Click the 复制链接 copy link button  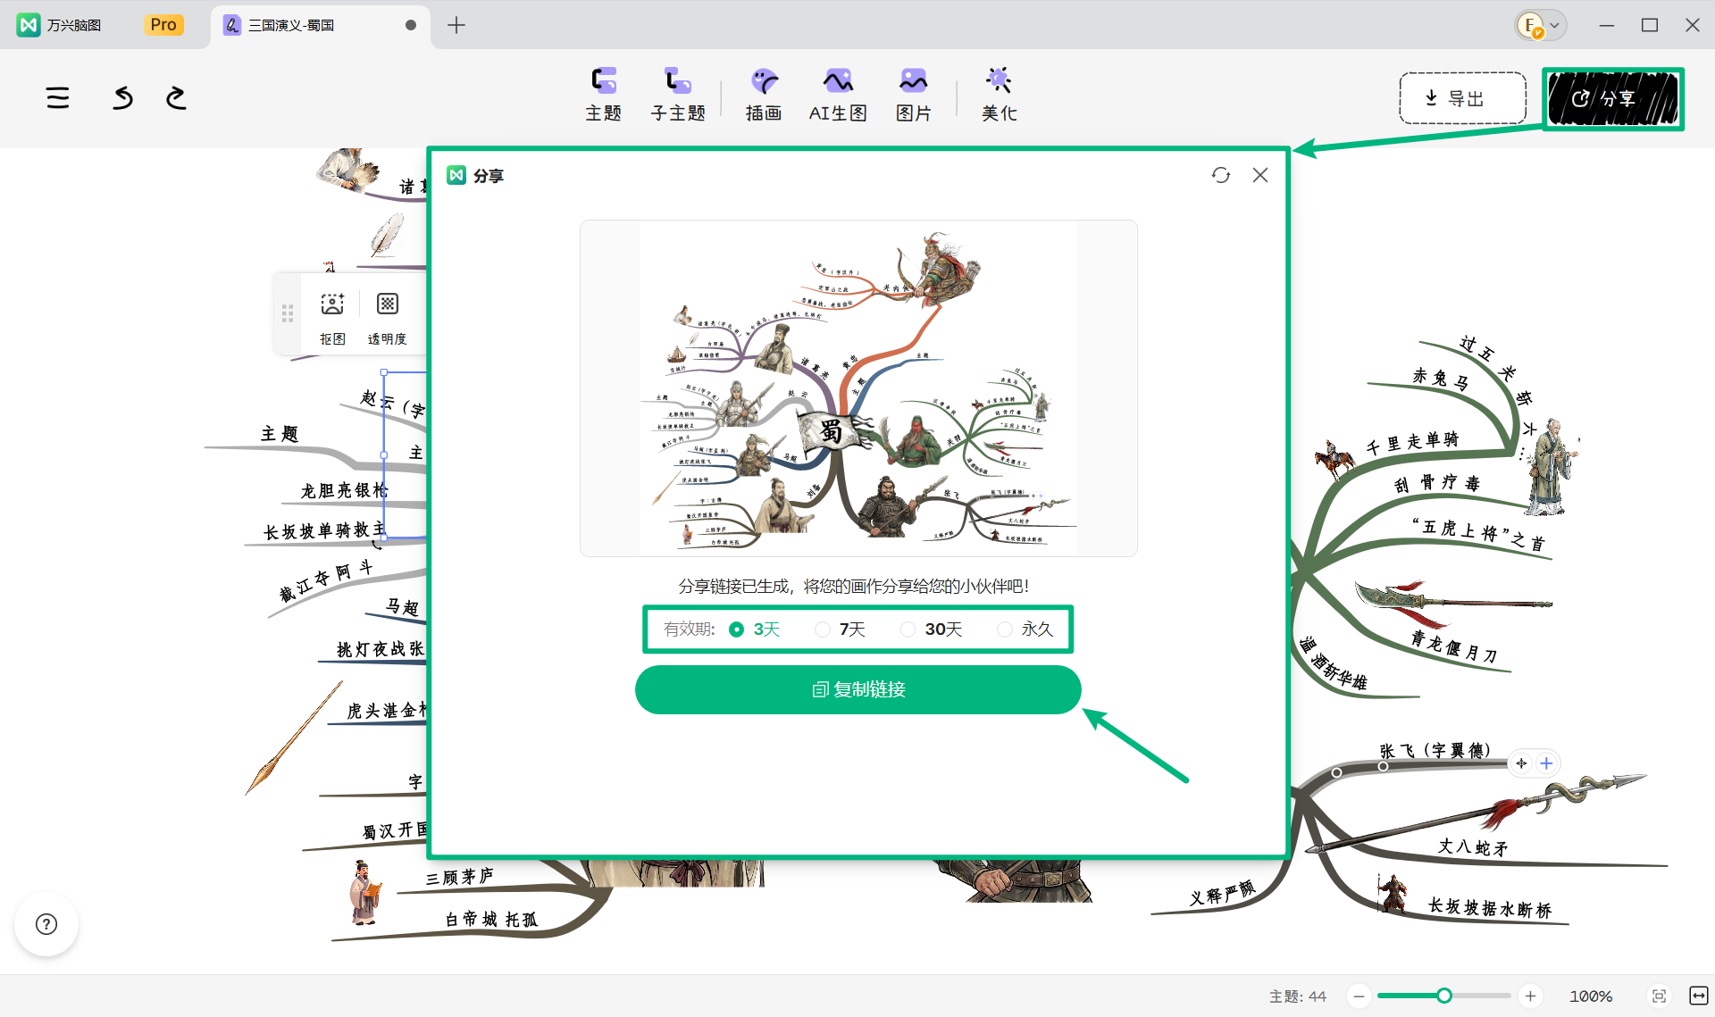coord(858,689)
